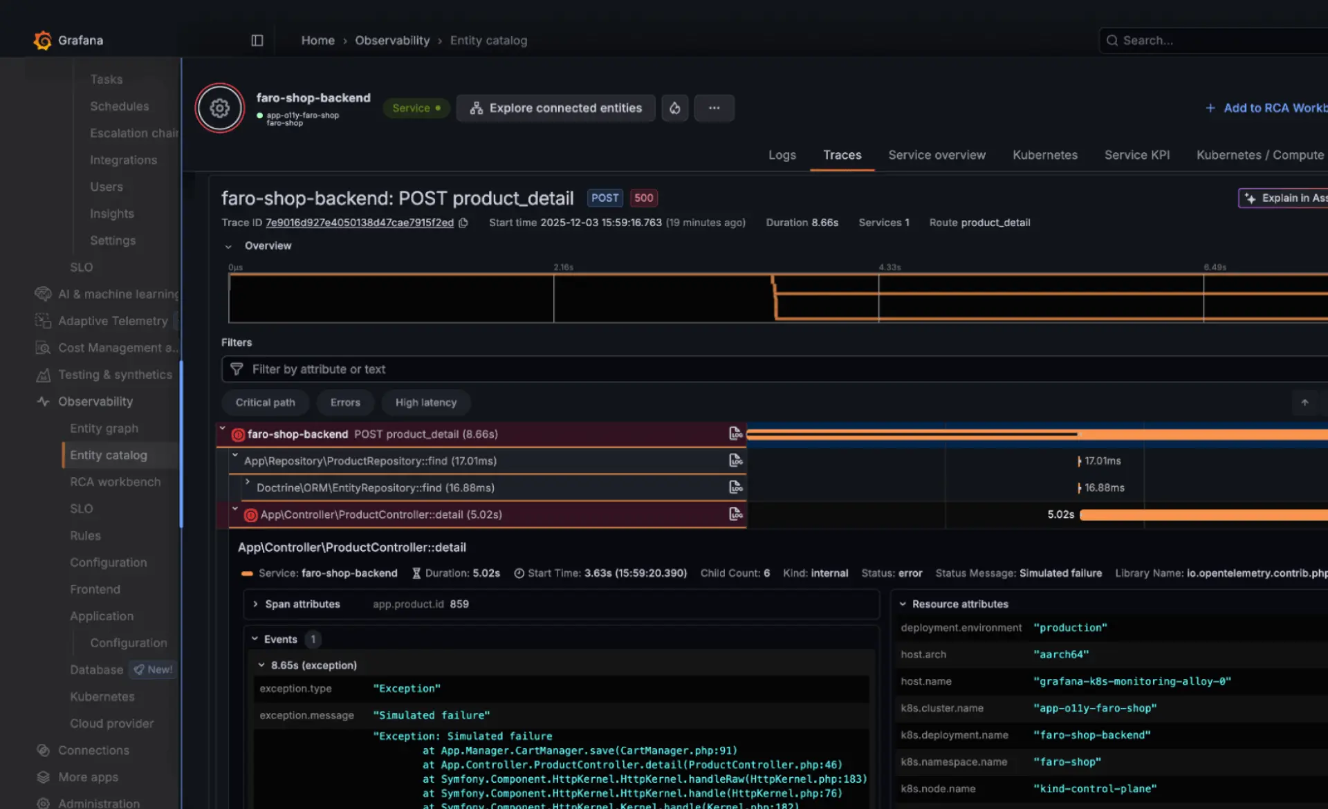Click the Grafana logo icon
Image resolution: width=1328 pixels, height=809 pixels.
pyautogui.click(x=43, y=40)
